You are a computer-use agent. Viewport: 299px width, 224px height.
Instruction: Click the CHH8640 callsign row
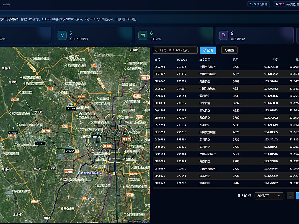(x=160, y=183)
